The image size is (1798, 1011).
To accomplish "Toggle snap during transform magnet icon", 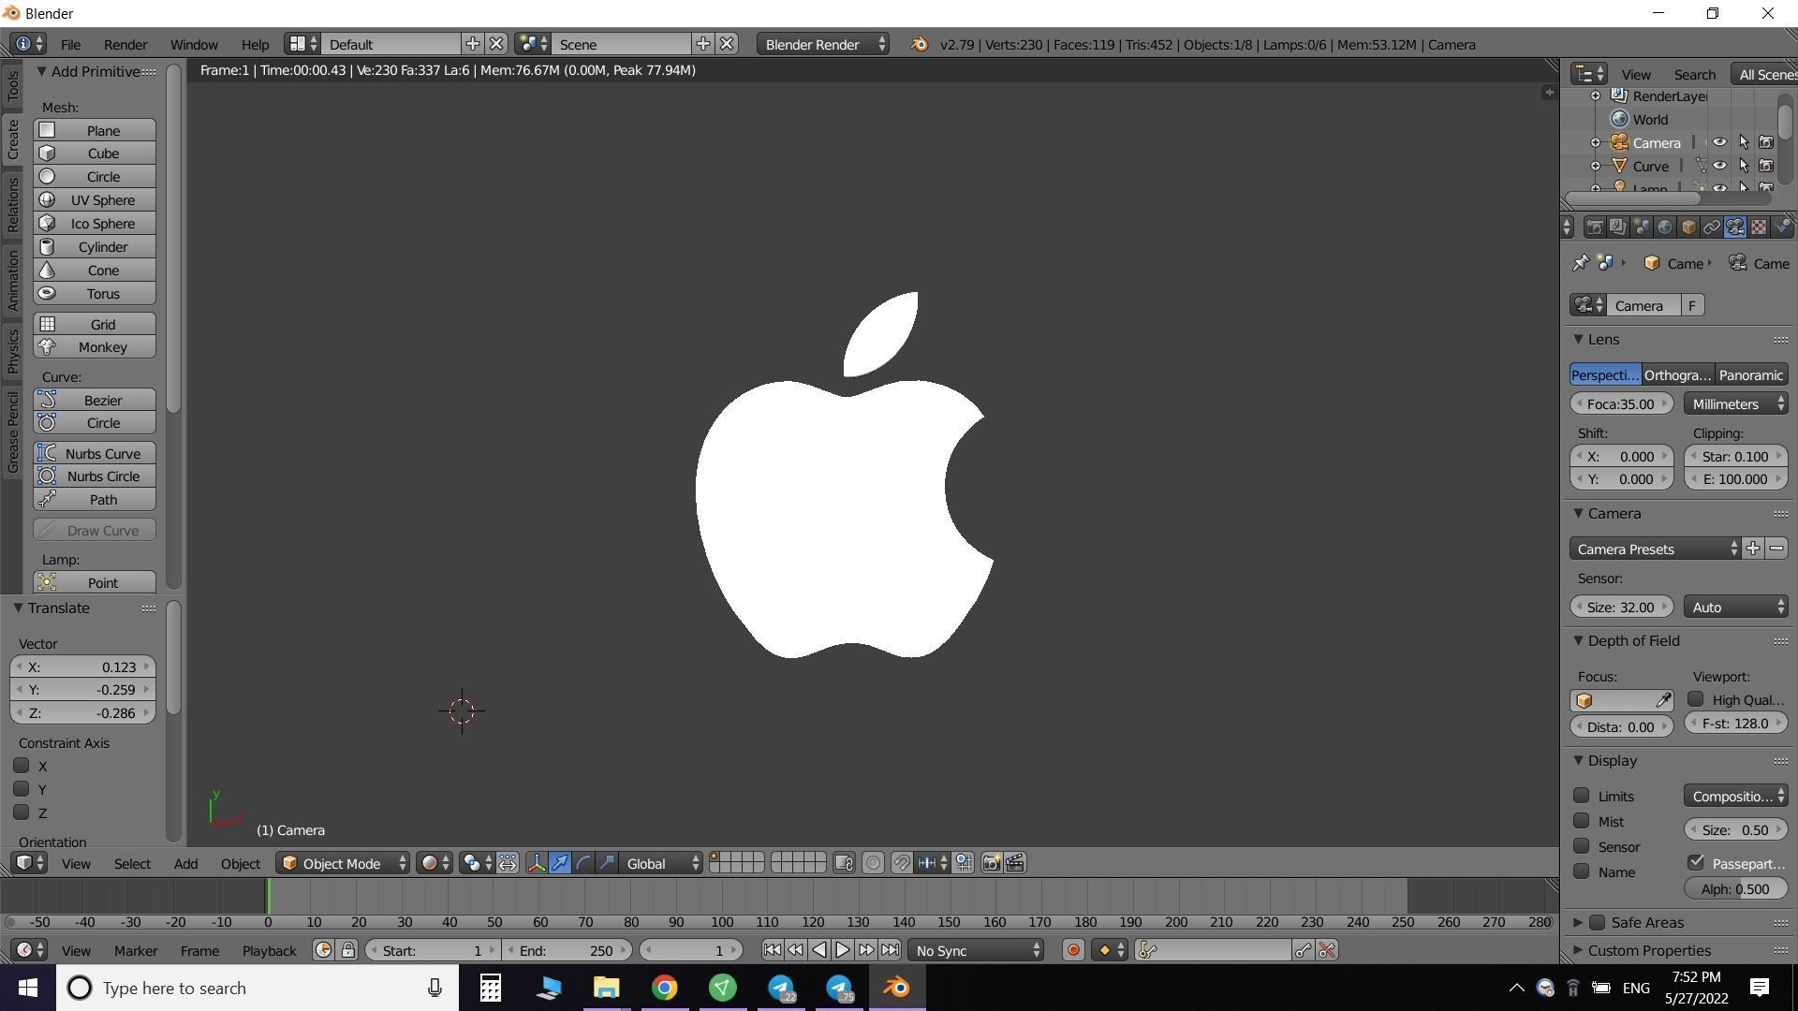I will click(901, 863).
